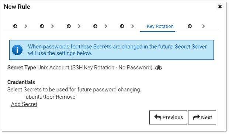The image size is (229, 134).
Task: Advance with the Next button
Action: [x=202, y=117]
